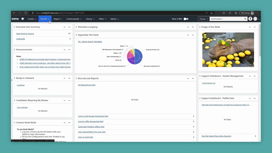Click the quick search magnifier icon

pos(245,19)
